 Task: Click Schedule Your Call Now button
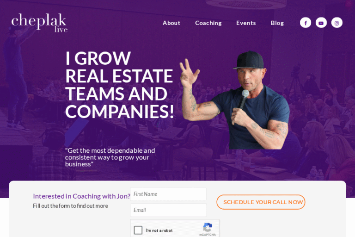click(x=261, y=202)
